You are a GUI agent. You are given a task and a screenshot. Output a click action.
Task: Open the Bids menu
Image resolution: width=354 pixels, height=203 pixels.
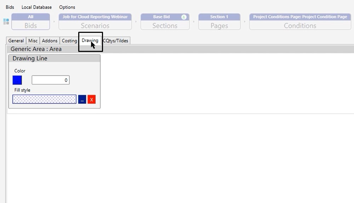tap(10, 7)
